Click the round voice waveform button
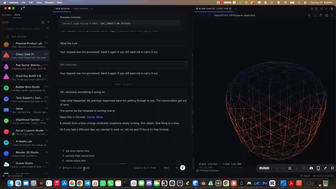Screen dimensions: 336x189 183,168
